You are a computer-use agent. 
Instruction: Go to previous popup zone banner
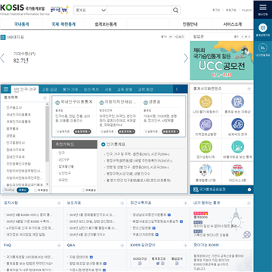tap(242, 37)
